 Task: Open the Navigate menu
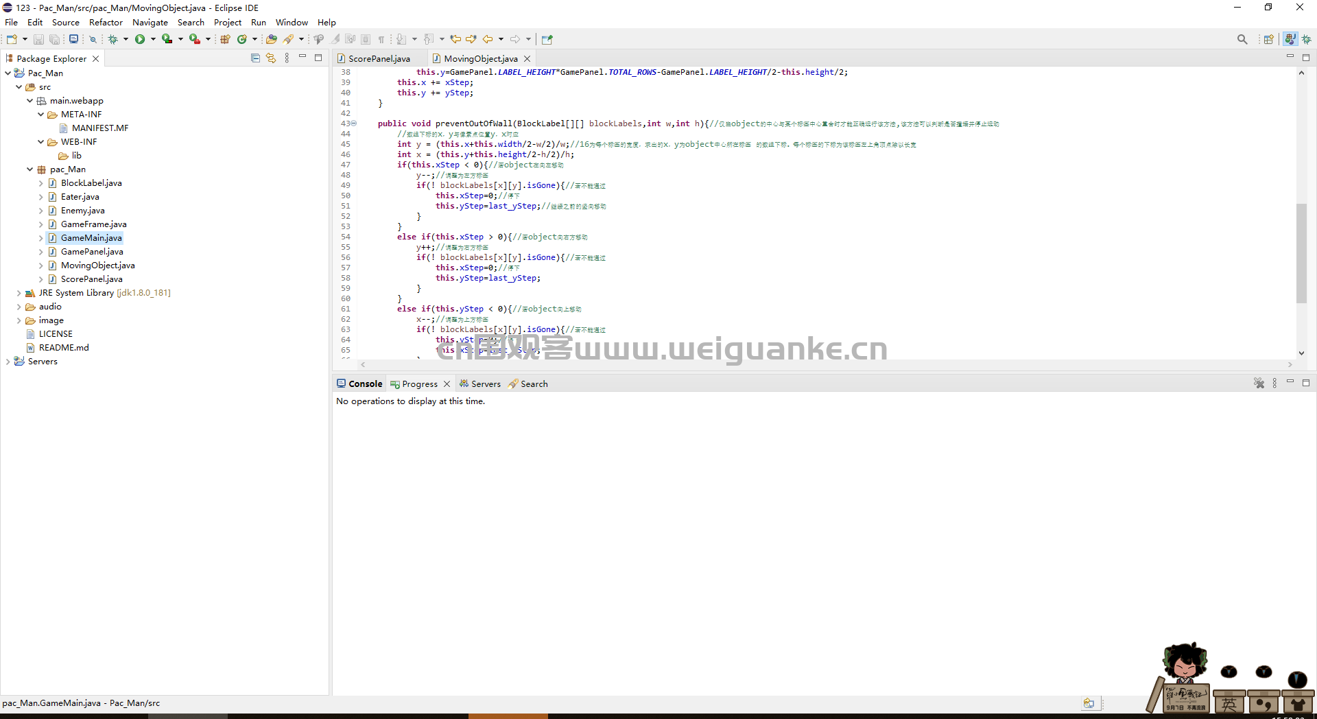pos(150,22)
